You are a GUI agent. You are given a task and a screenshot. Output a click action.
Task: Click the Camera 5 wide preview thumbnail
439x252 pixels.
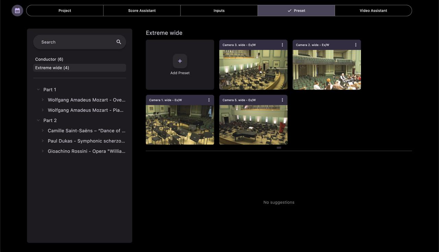(253, 125)
